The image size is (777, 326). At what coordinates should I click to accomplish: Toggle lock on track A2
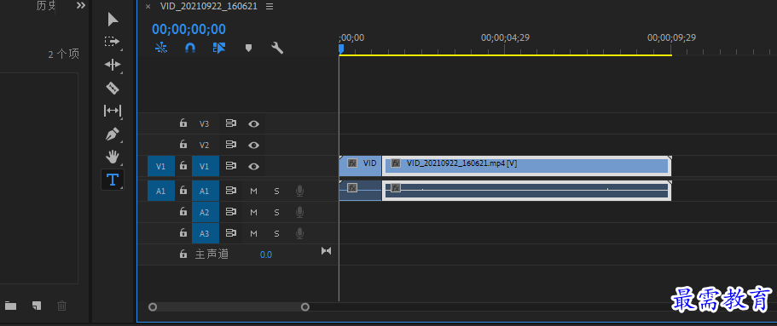point(183,212)
